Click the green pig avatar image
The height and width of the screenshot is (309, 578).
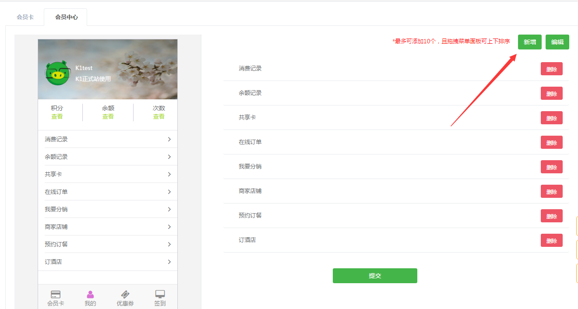click(58, 73)
